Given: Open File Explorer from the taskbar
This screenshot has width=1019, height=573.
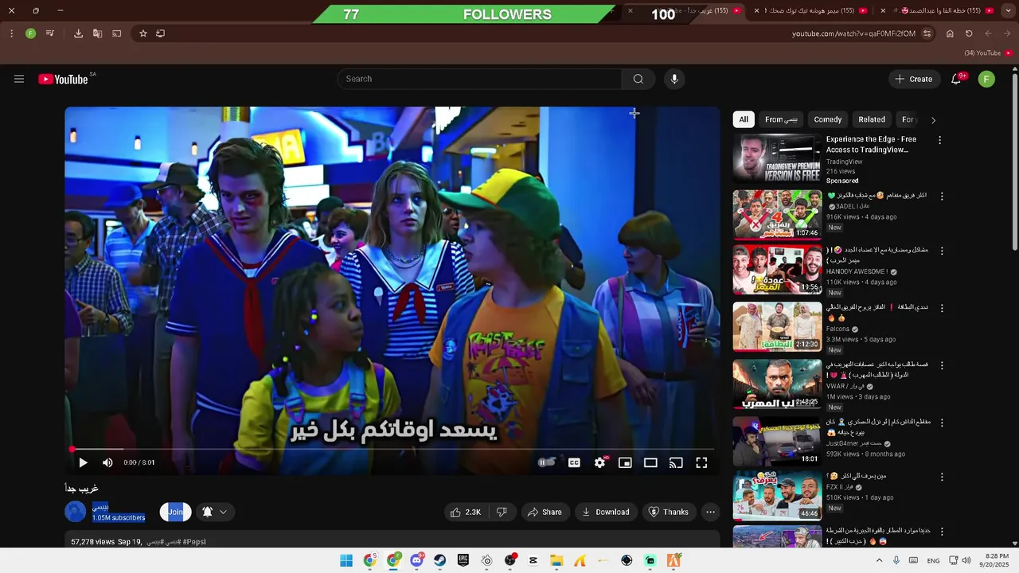Looking at the screenshot, I should (x=556, y=560).
